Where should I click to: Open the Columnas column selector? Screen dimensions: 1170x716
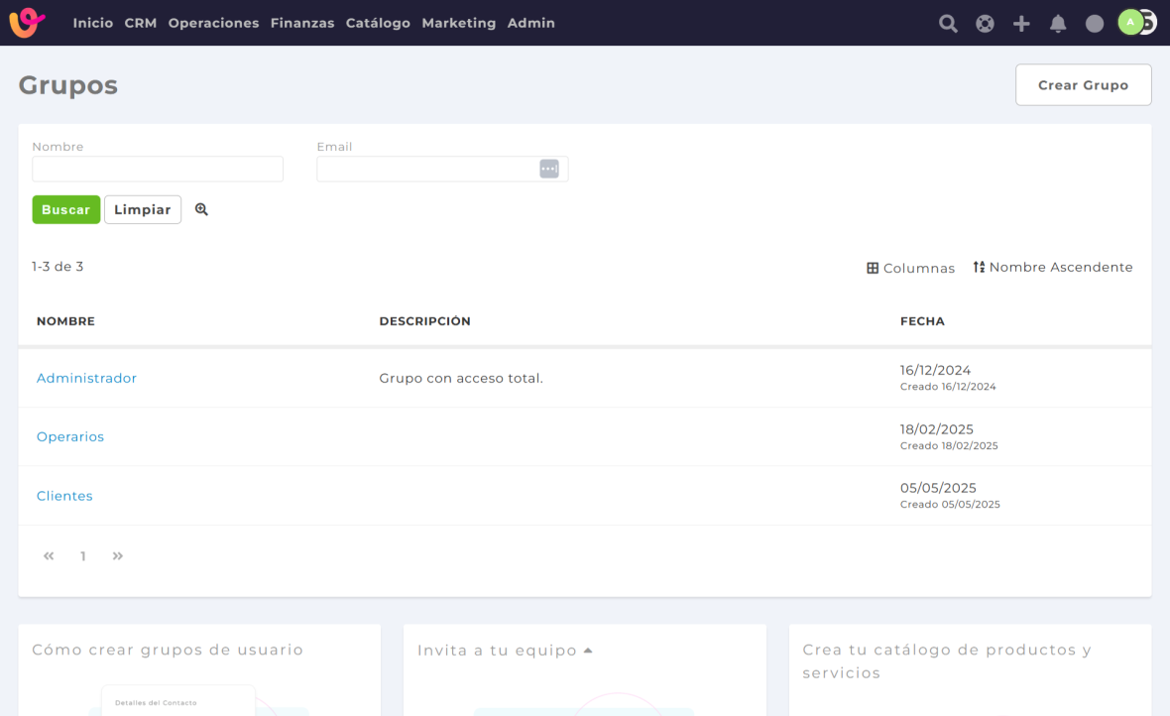pos(910,268)
